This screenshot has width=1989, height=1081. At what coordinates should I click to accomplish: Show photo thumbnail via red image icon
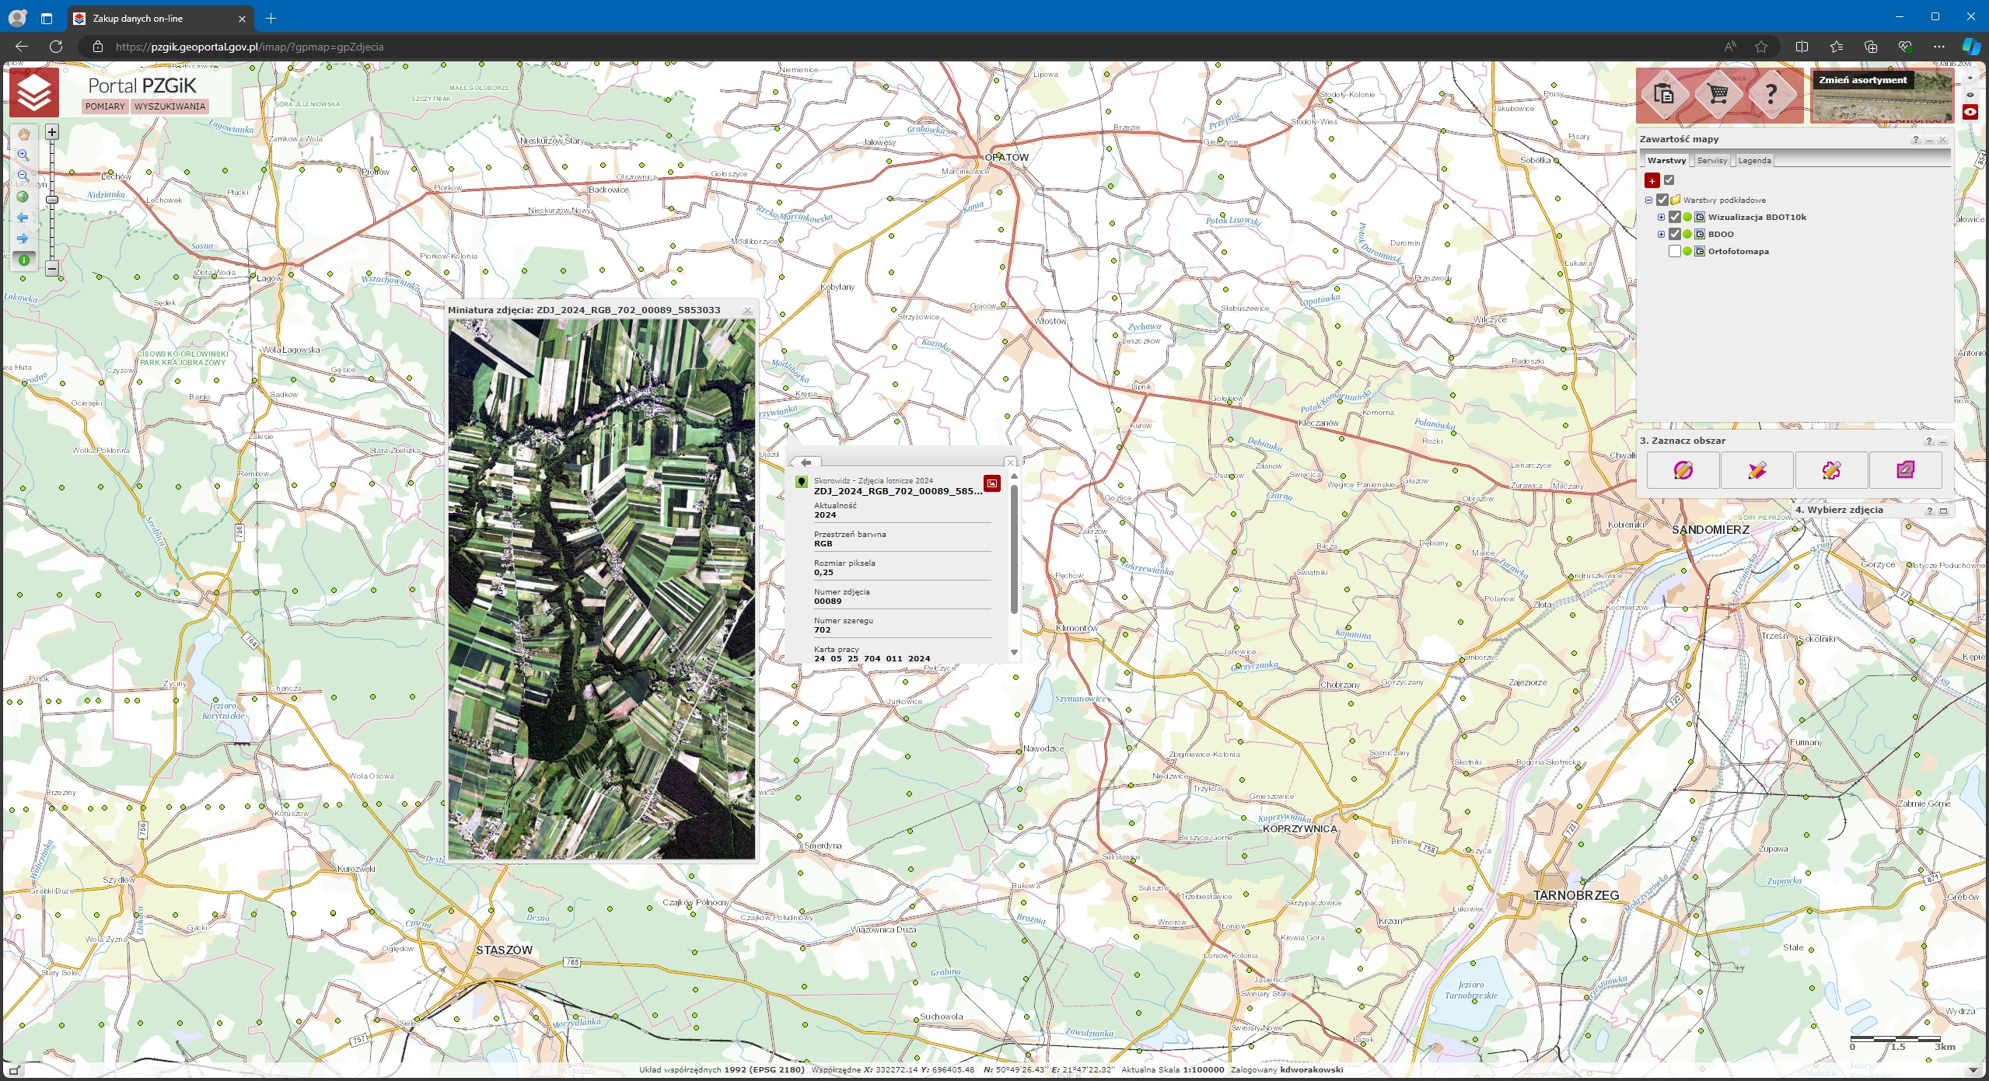(x=991, y=483)
